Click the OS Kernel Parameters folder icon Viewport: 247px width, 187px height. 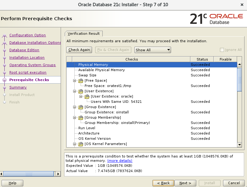pos(81,144)
